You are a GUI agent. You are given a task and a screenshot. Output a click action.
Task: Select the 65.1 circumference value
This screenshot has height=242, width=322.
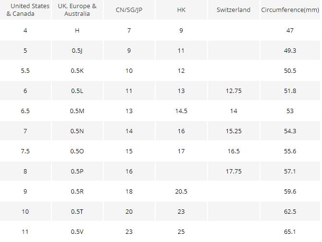[290, 232]
